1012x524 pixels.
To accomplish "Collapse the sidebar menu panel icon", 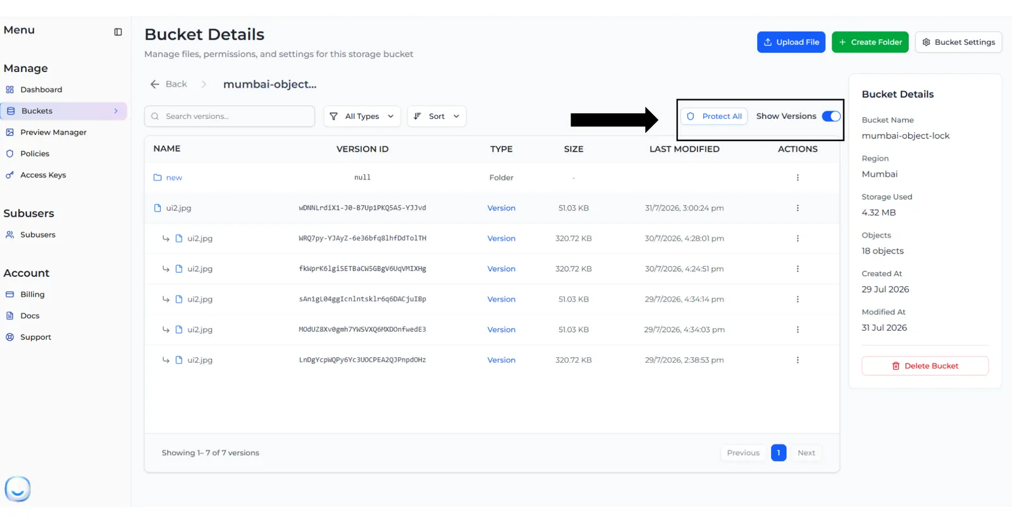I will click(118, 32).
